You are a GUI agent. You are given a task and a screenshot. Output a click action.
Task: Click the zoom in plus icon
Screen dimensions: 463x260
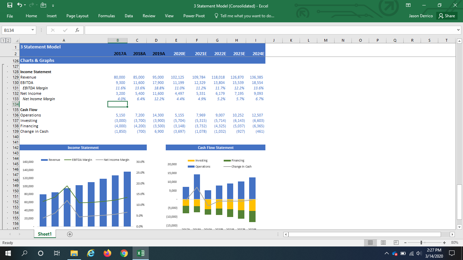[x=444, y=242]
